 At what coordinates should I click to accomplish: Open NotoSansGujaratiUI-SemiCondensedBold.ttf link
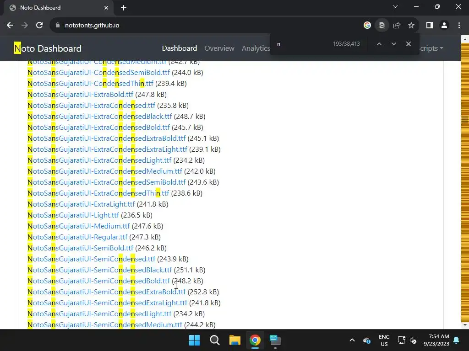coord(98,281)
